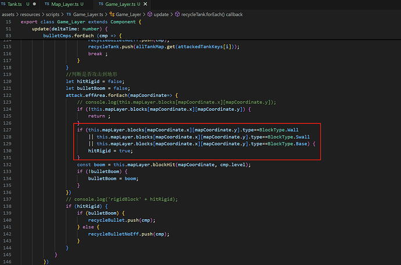Jump to sticky line 'export class Game_Layer'
Image resolution: width=401 pixels, height=265 pixels.
point(81,22)
